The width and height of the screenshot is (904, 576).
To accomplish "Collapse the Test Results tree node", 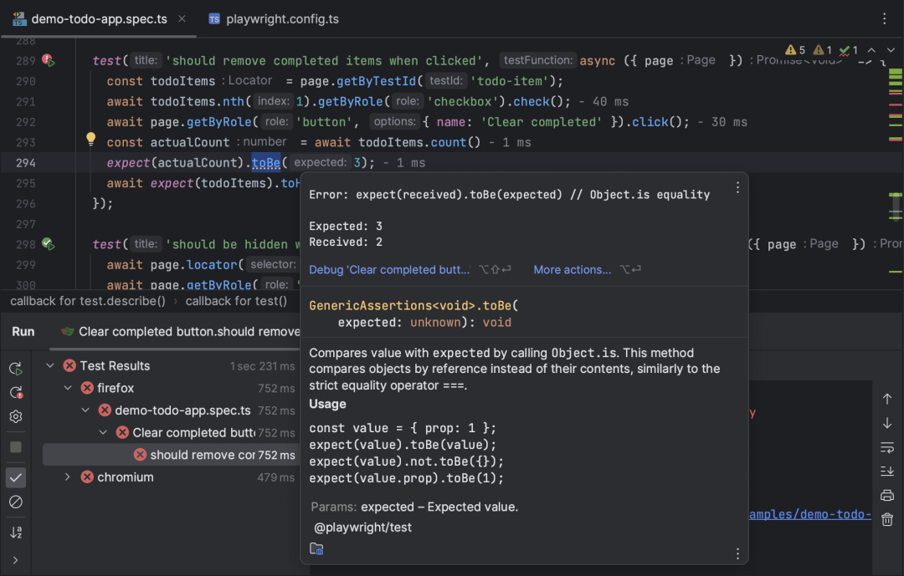I will (50, 366).
